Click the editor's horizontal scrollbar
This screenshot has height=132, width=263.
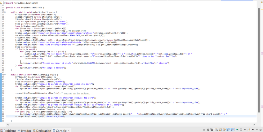click(x=124, y=125)
